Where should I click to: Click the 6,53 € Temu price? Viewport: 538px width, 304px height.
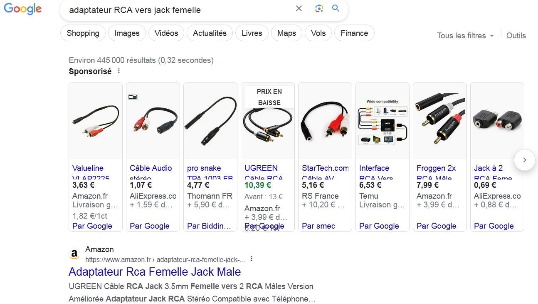(x=370, y=185)
